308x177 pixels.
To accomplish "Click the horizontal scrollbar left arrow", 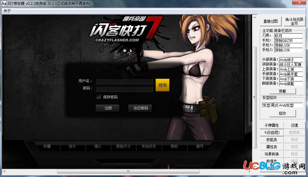I will click(x=4, y=171).
